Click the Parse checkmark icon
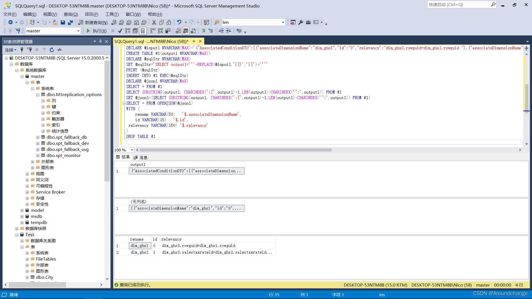This screenshot has height=299, width=532. tap(120, 31)
